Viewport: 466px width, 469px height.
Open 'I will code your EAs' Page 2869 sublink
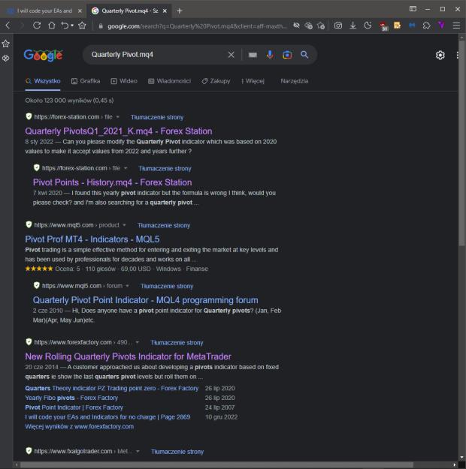(x=107, y=417)
